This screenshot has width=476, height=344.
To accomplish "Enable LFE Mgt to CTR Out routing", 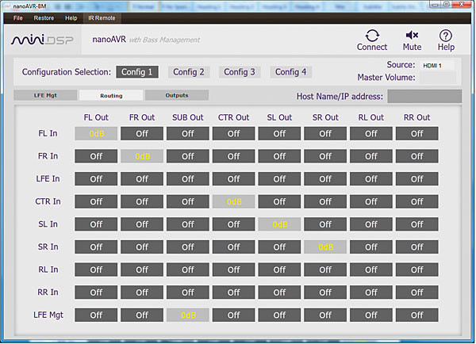I will [233, 315].
